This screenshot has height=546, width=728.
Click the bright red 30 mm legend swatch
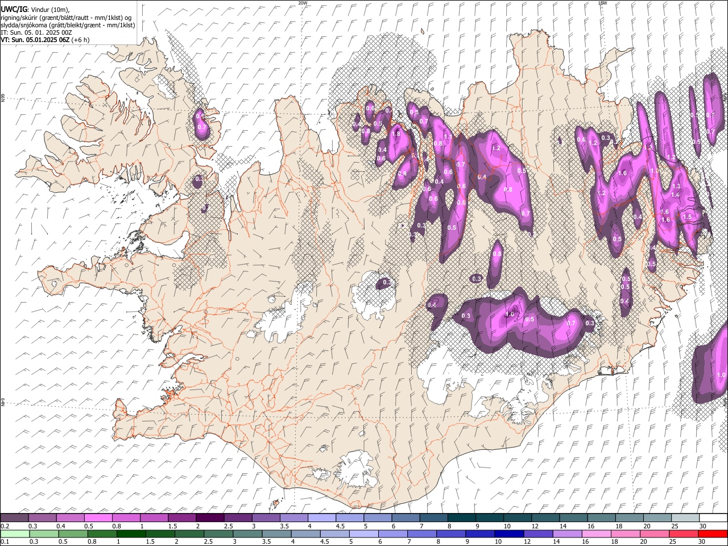coord(713,533)
